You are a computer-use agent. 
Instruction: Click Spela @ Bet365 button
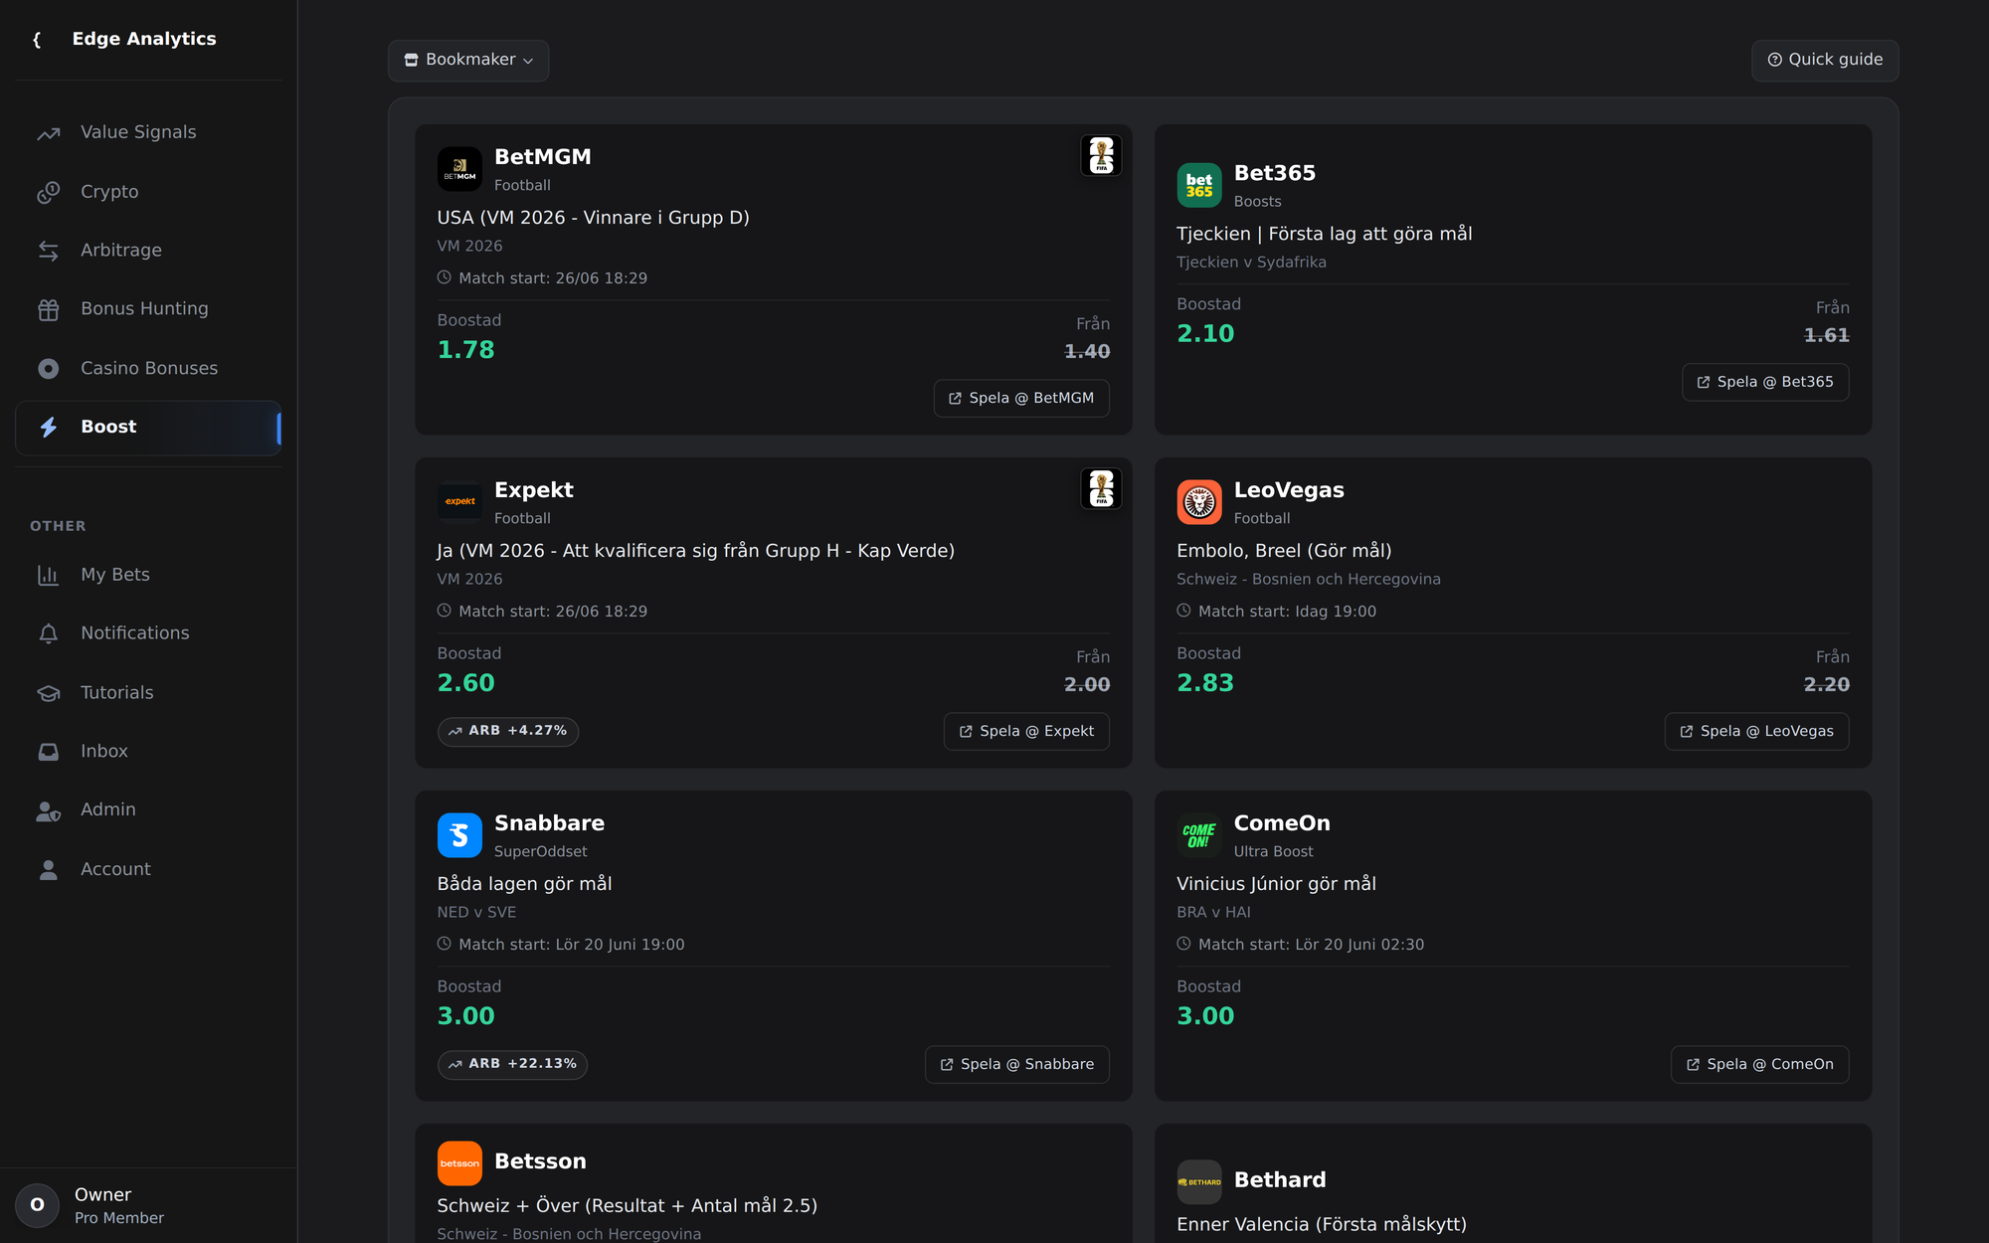click(1765, 383)
